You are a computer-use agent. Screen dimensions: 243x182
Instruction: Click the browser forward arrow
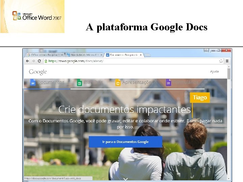point(33,61)
